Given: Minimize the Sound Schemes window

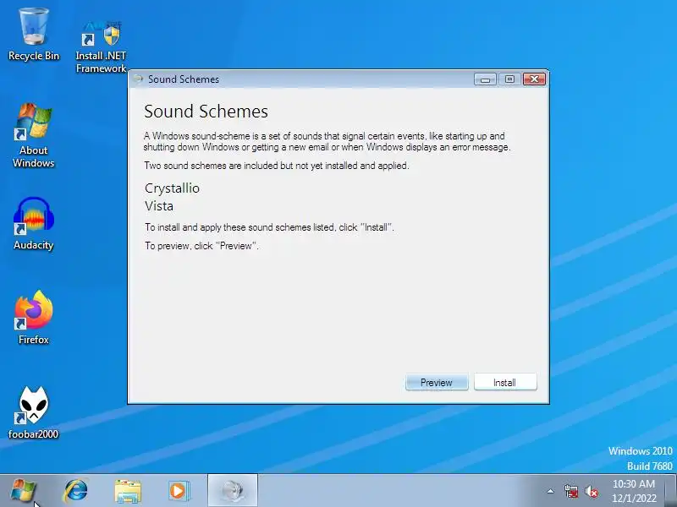Looking at the screenshot, I should click(x=485, y=79).
